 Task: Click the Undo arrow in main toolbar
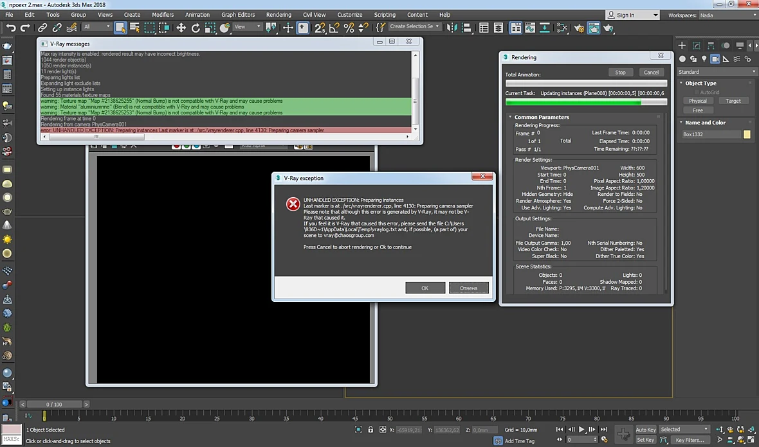pyautogui.click(x=11, y=28)
